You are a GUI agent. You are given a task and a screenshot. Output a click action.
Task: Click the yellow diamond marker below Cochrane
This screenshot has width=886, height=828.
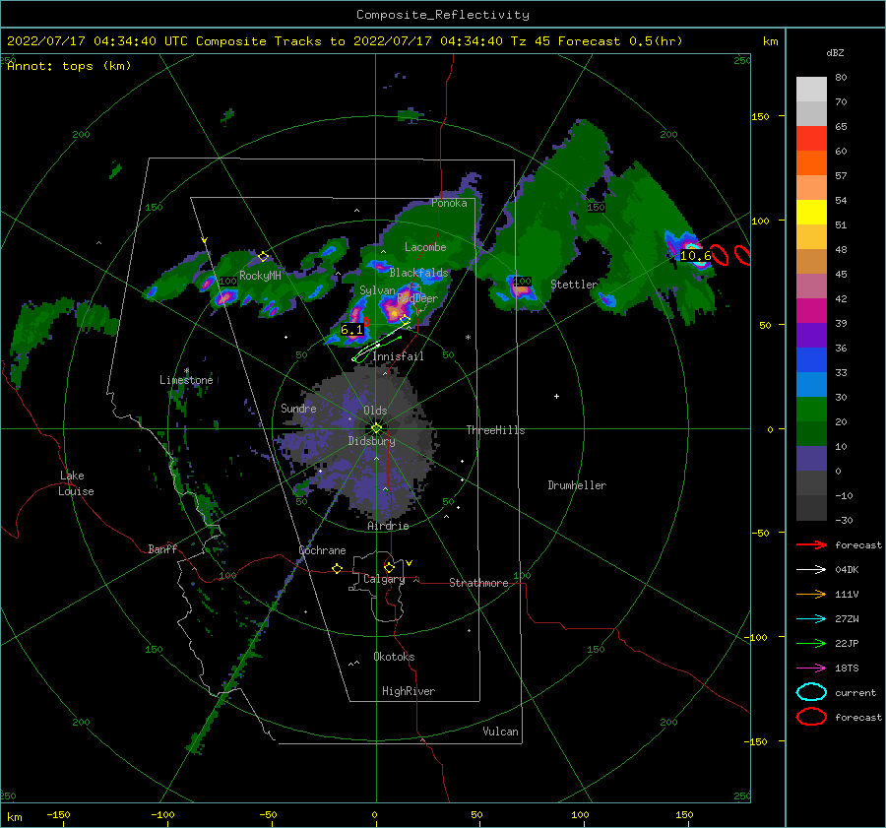338,568
